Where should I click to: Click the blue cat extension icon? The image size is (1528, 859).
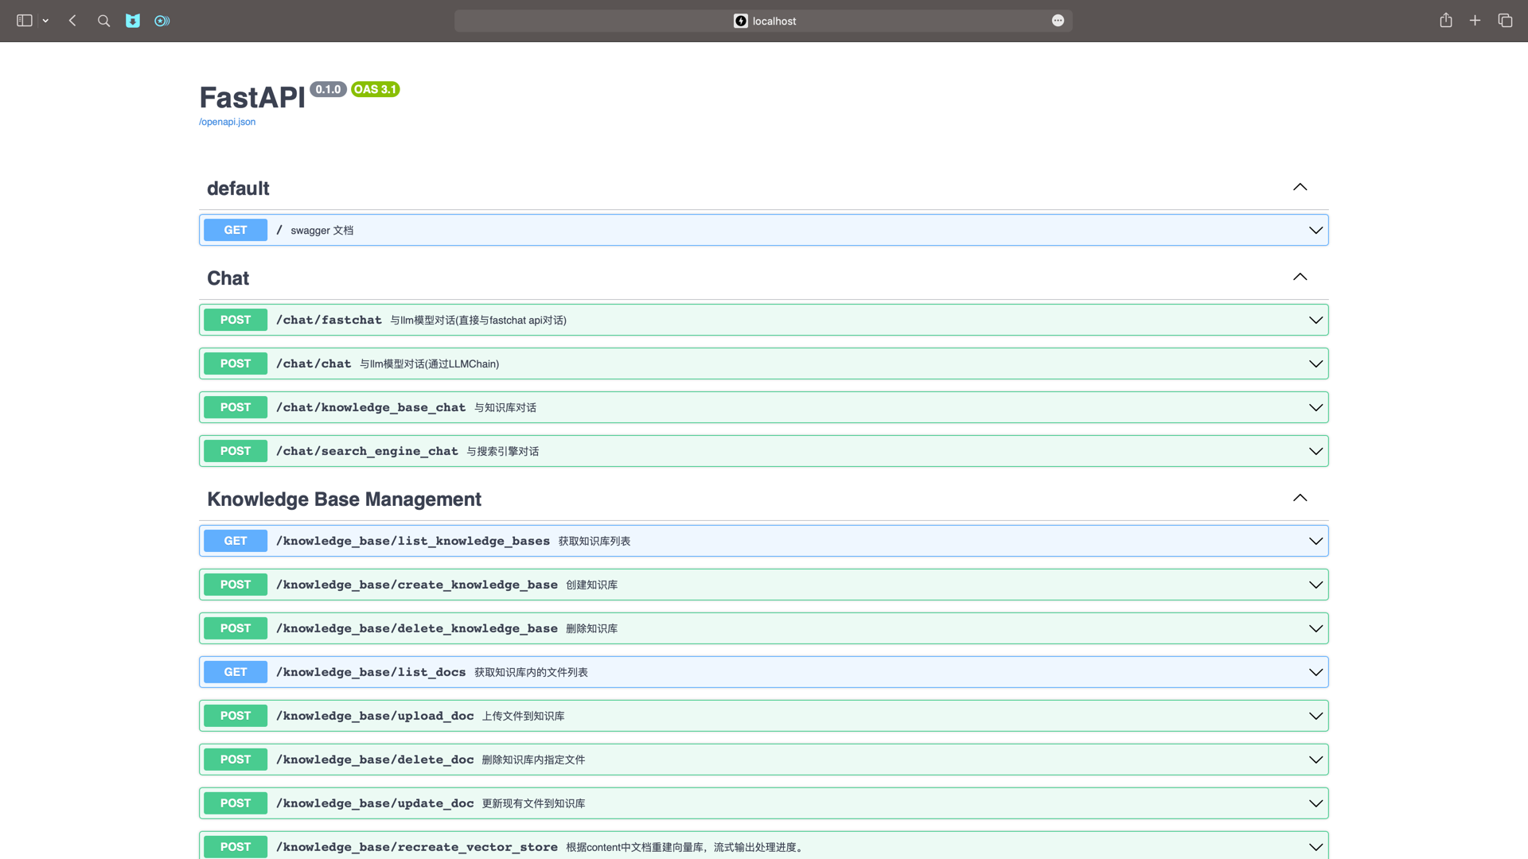click(x=133, y=21)
